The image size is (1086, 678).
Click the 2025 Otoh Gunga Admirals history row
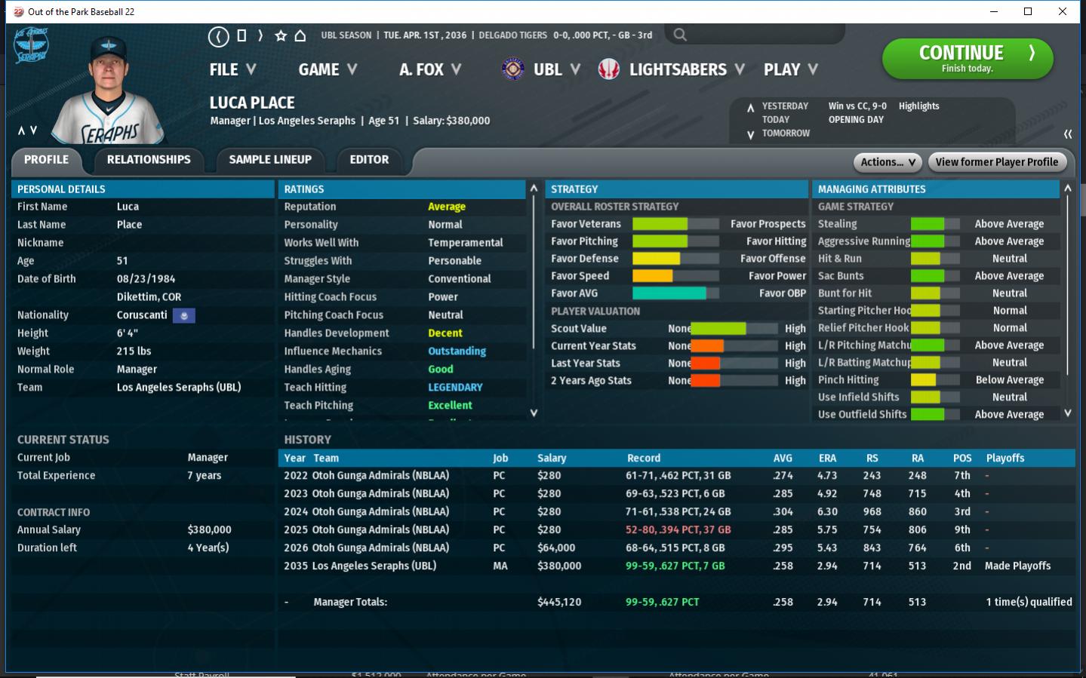(x=677, y=530)
